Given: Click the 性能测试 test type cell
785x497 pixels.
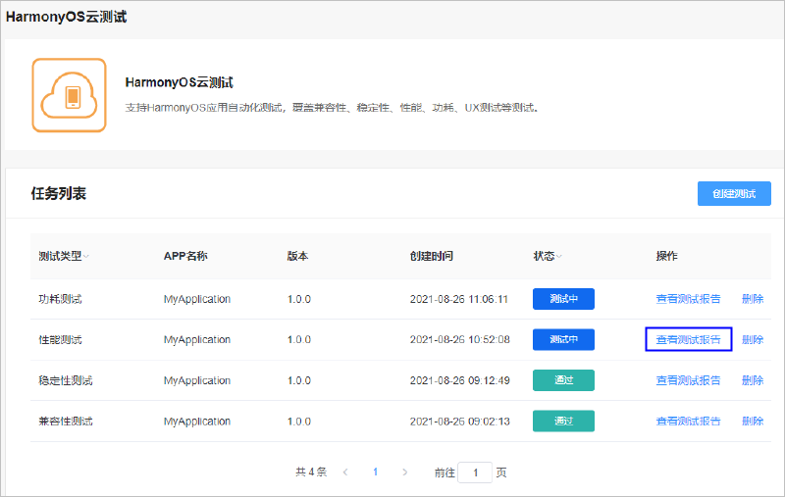Looking at the screenshot, I should [x=60, y=340].
